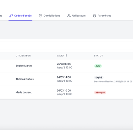
Task: Click the 26/03 10:00 validity value
Action: point(64,91)
